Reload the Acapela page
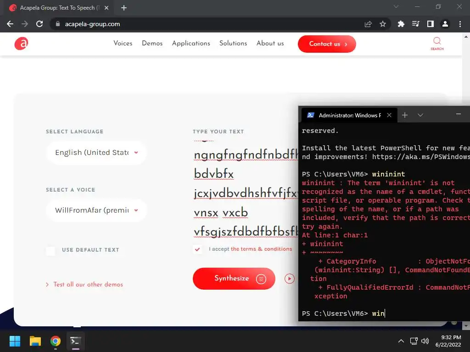This screenshot has width=470, height=352. 39,24
